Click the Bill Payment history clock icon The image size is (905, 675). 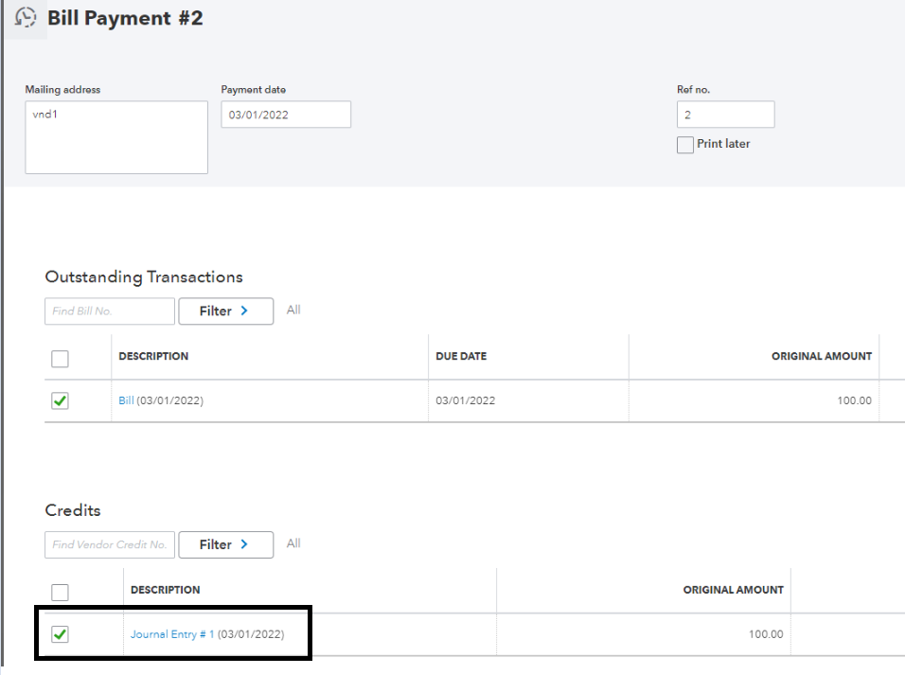pyautogui.click(x=27, y=17)
